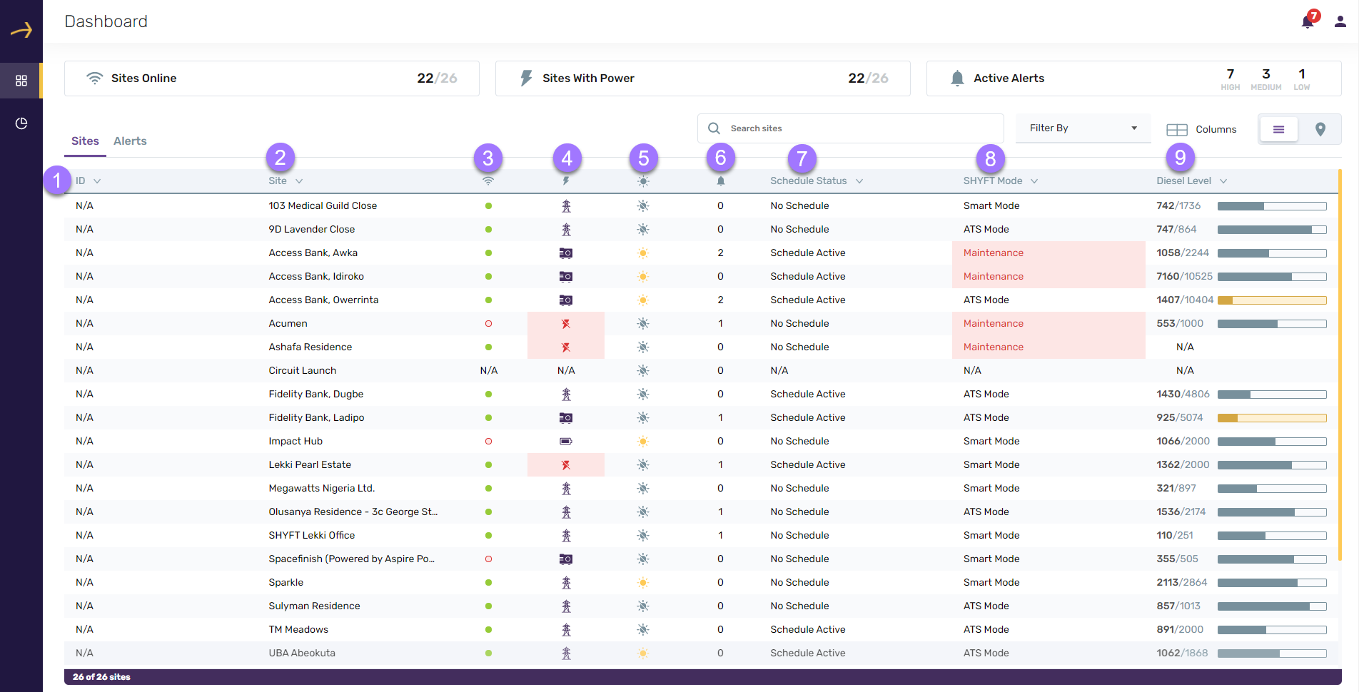Click UBA Abeokuta site name

click(302, 653)
